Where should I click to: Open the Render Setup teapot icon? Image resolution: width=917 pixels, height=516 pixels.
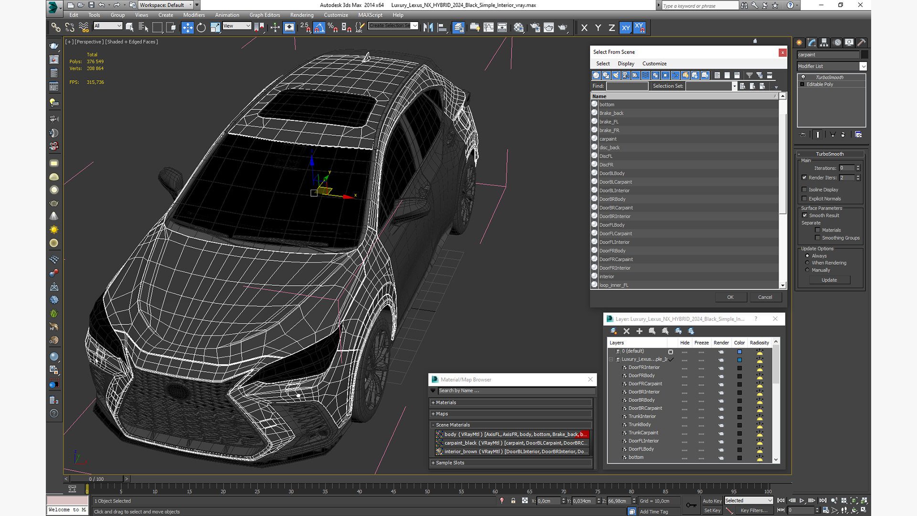535,28
